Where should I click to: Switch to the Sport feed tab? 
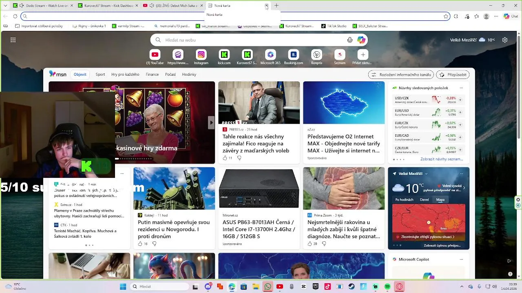click(x=100, y=74)
